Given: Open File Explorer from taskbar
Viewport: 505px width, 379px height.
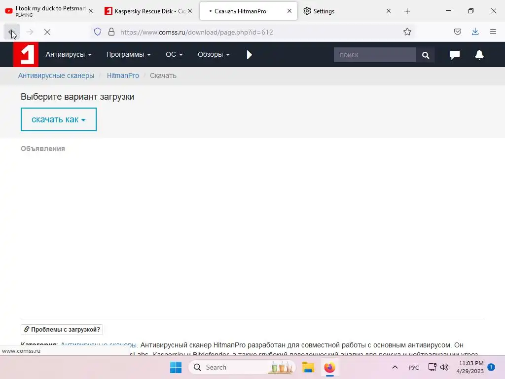Looking at the screenshot, I should tap(308, 367).
